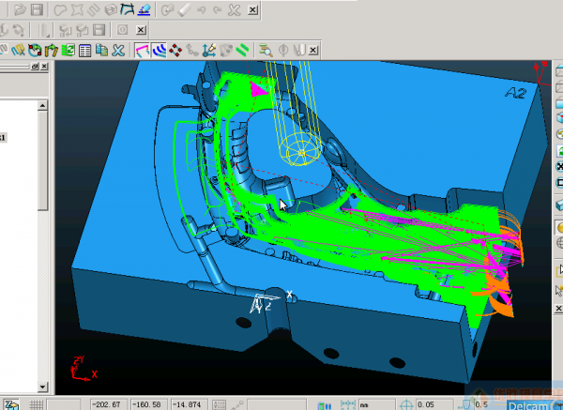Viewport: 563px width, 410px height.
Task: Open the feed rates table icon
Action: pyautogui.click(x=85, y=50)
